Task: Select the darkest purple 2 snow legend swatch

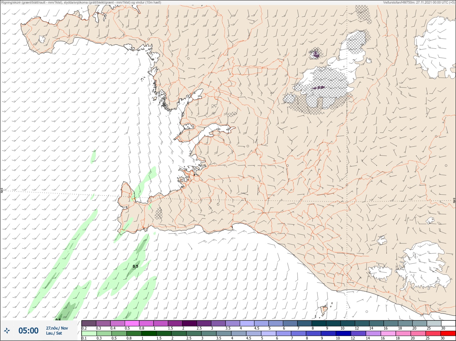Action: point(189,323)
